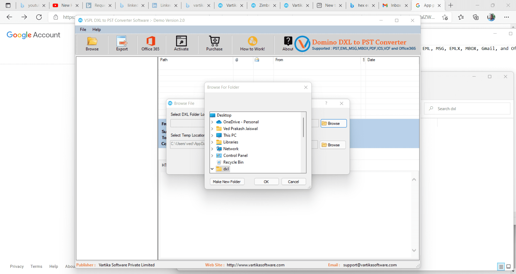Screen dimensions: 516x274
Task: Cancel the Browse For Folder dialog
Action: pyautogui.click(x=293, y=182)
